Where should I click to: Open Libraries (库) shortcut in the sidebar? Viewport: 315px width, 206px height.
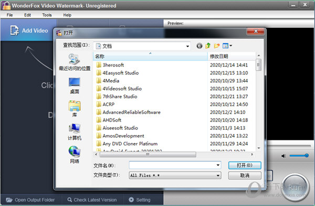pyautogui.click(x=75, y=109)
